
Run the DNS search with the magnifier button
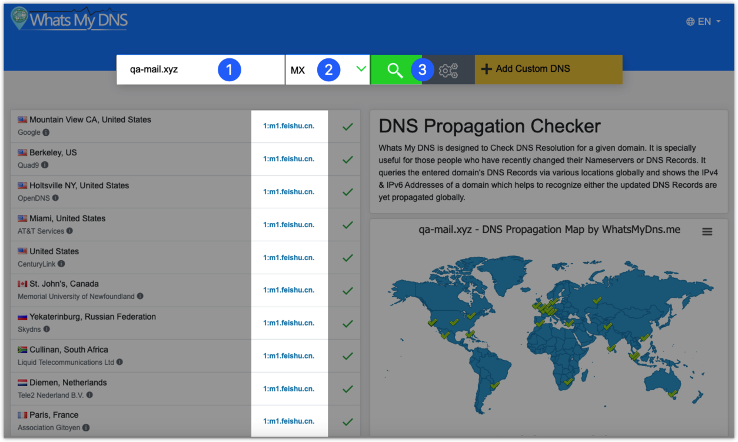tap(395, 69)
